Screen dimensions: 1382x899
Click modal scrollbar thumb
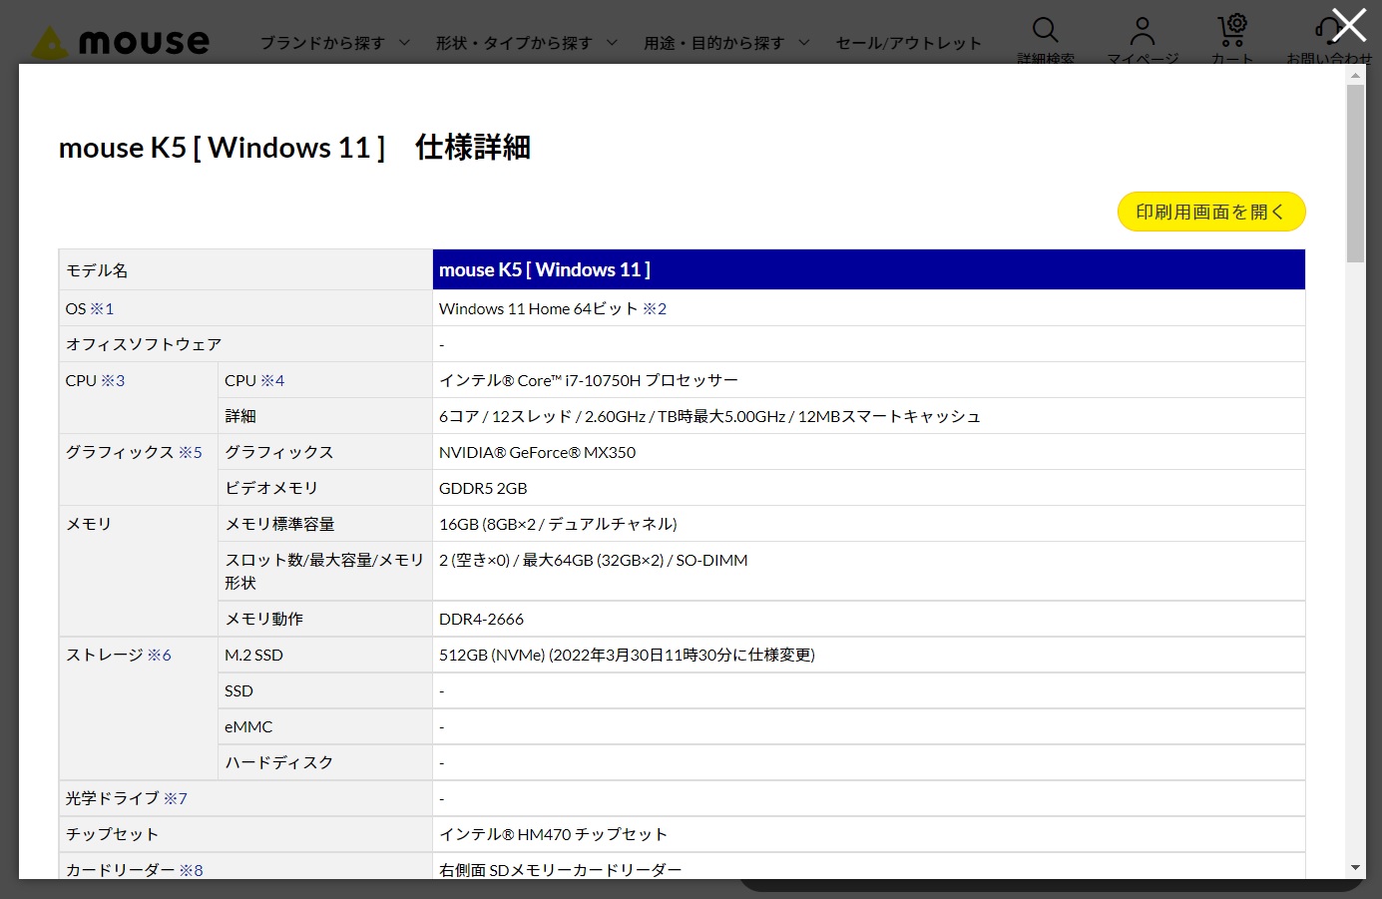click(1355, 174)
